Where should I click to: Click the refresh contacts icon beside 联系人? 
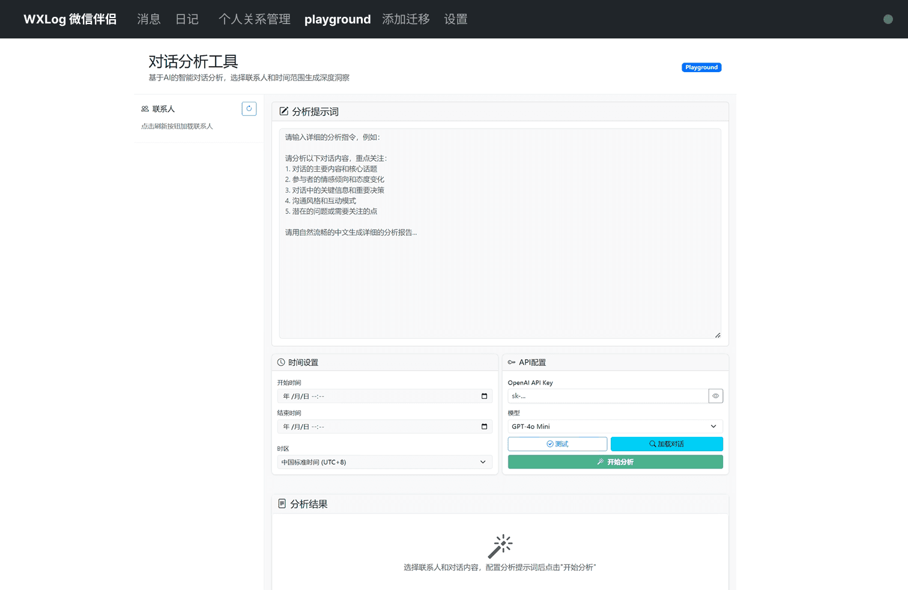tap(249, 109)
